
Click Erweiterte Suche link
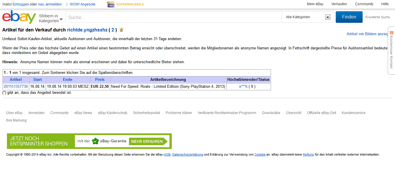pyautogui.click(x=378, y=17)
